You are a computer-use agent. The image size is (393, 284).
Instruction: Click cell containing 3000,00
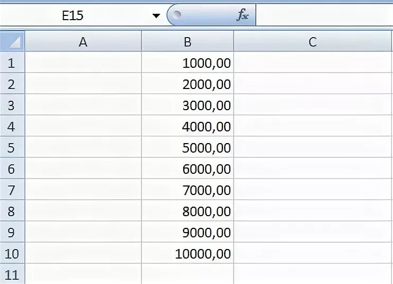click(x=187, y=105)
